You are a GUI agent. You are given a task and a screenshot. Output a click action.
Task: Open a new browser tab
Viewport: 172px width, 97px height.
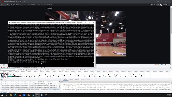tap(24, 2)
